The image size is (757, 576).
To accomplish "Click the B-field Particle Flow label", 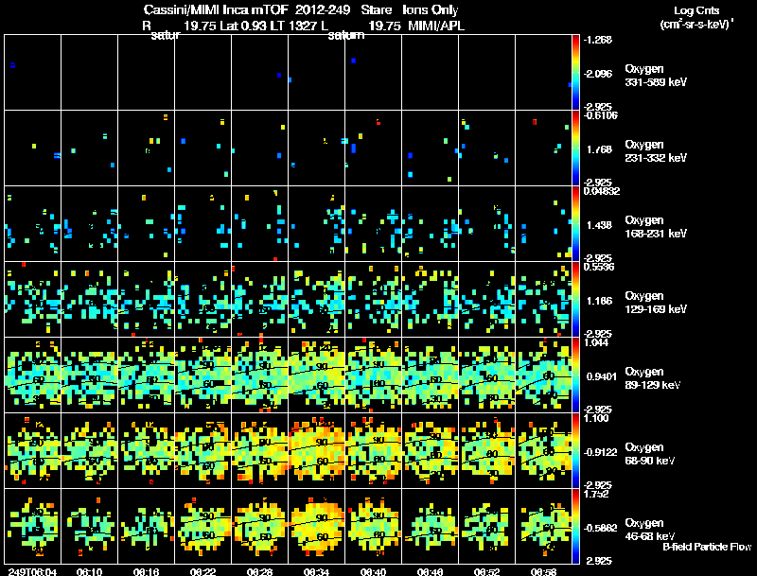I will 707,547.
